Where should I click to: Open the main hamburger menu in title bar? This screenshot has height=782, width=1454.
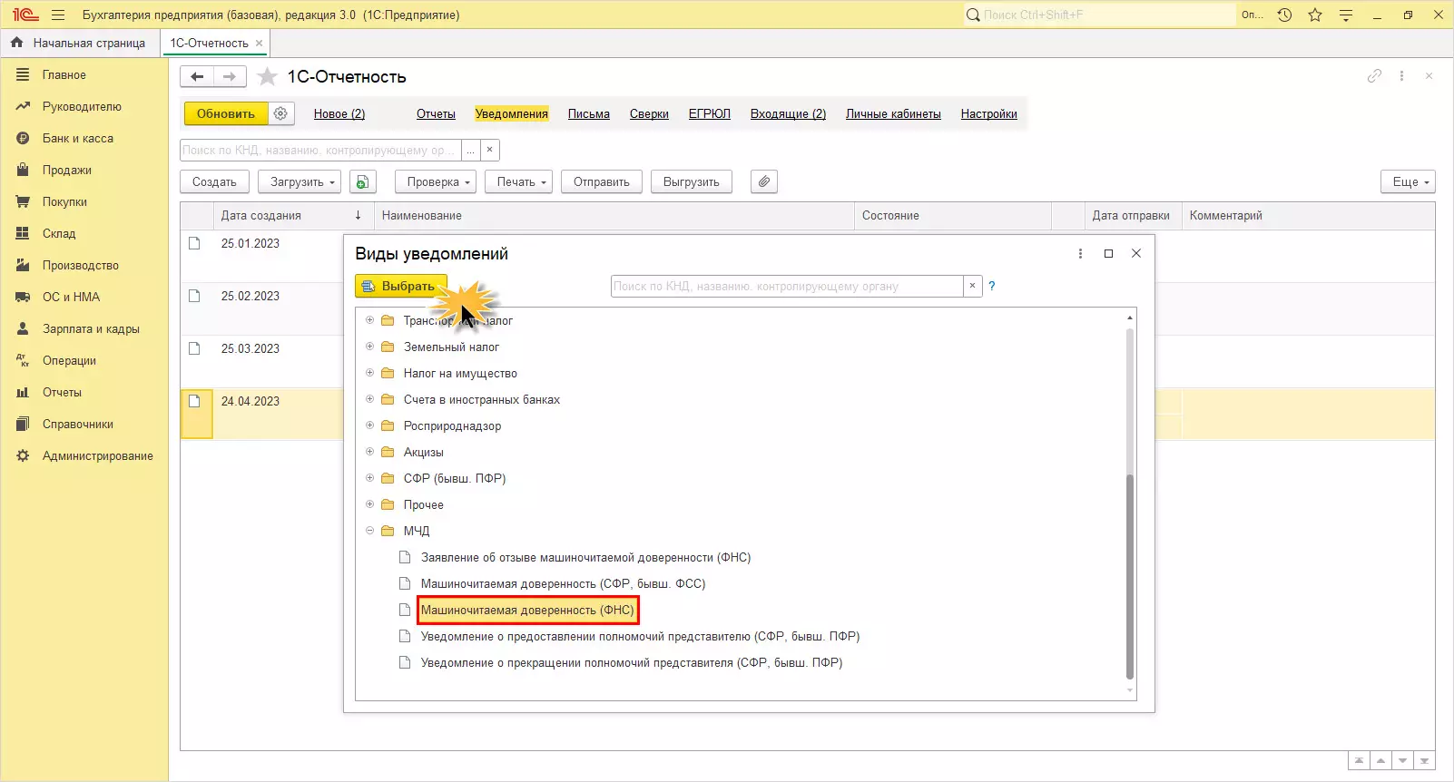click(x=58, y=15)
